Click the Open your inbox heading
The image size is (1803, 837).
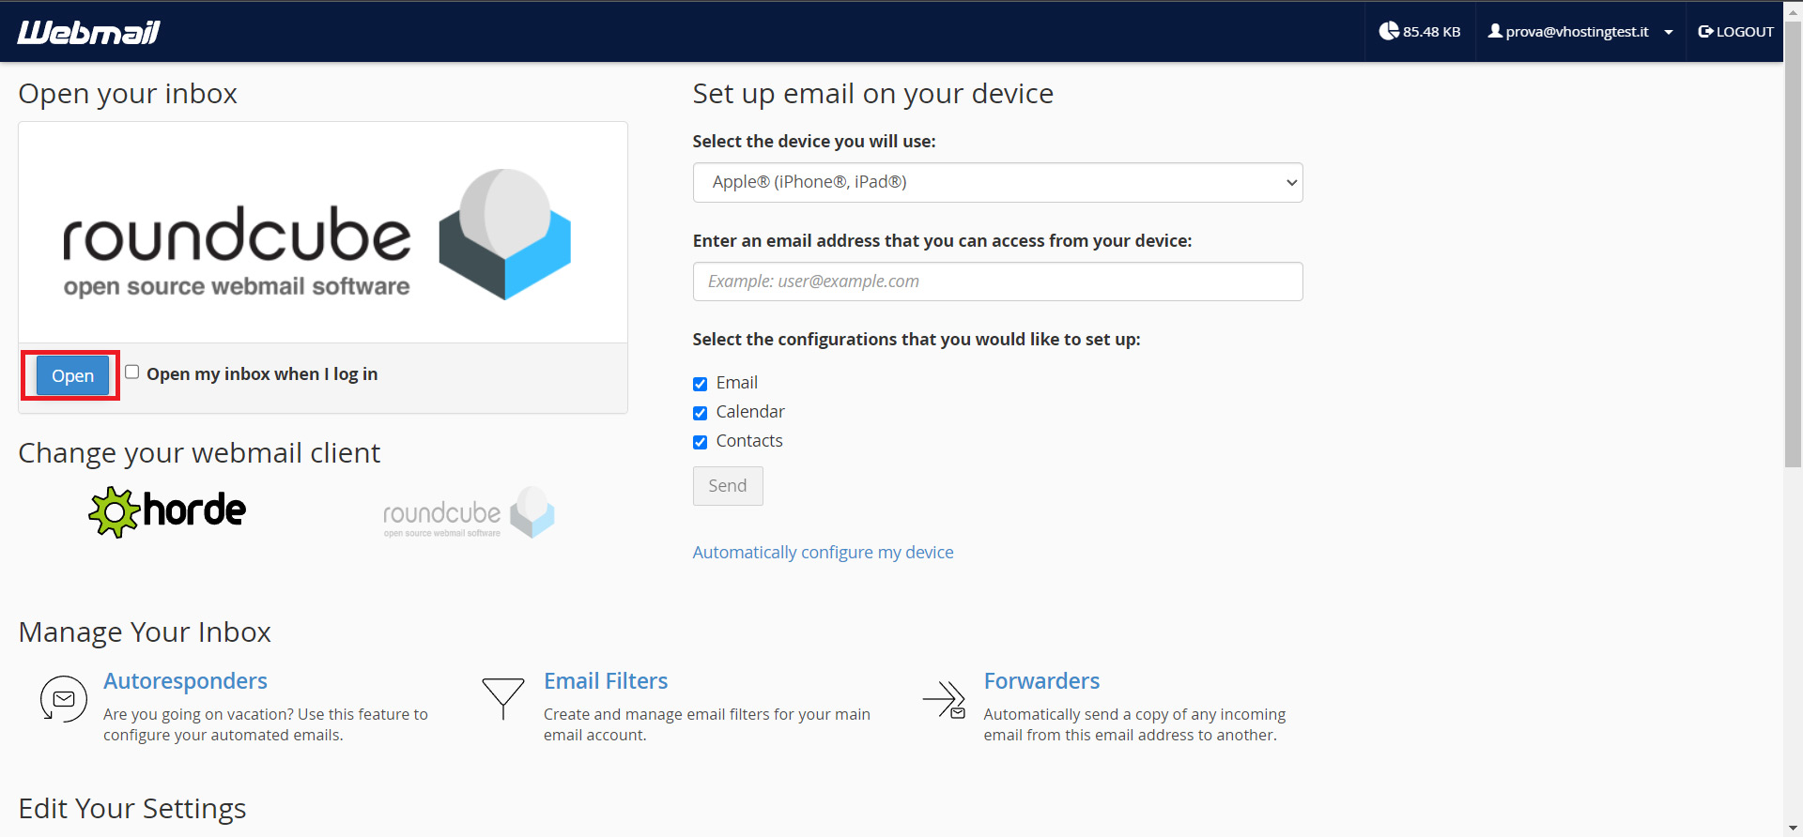point(128,94)
